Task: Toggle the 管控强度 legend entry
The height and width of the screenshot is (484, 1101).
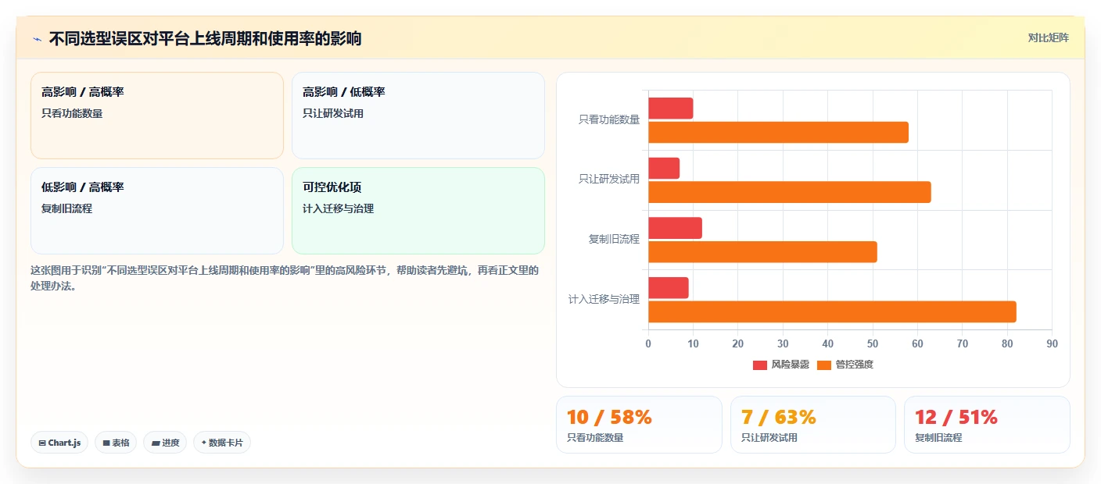Action: (845, 365)
